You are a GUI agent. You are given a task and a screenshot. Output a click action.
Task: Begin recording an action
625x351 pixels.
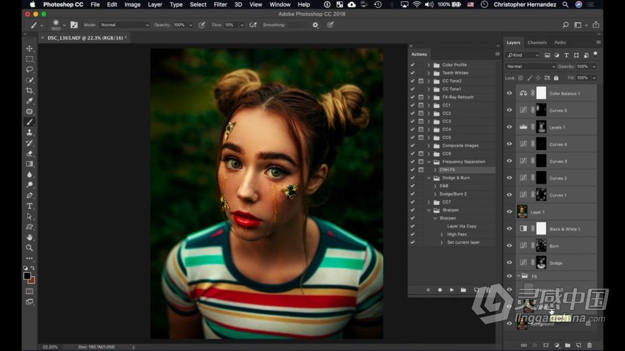click(x=440, y=290)
